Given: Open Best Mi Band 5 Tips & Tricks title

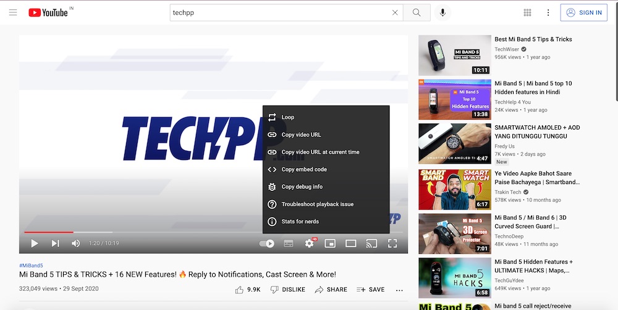Looking at the screenshot, I should (533, 40).
